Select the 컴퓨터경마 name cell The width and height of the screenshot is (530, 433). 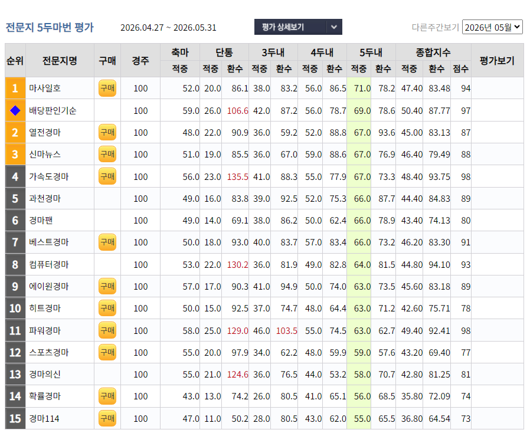tap(60, 264)
